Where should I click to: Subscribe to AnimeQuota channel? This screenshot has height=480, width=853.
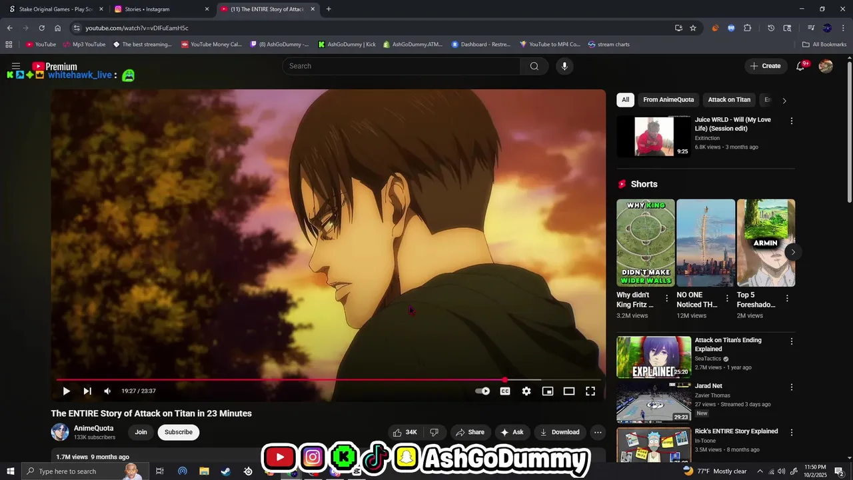coord(179,432)
